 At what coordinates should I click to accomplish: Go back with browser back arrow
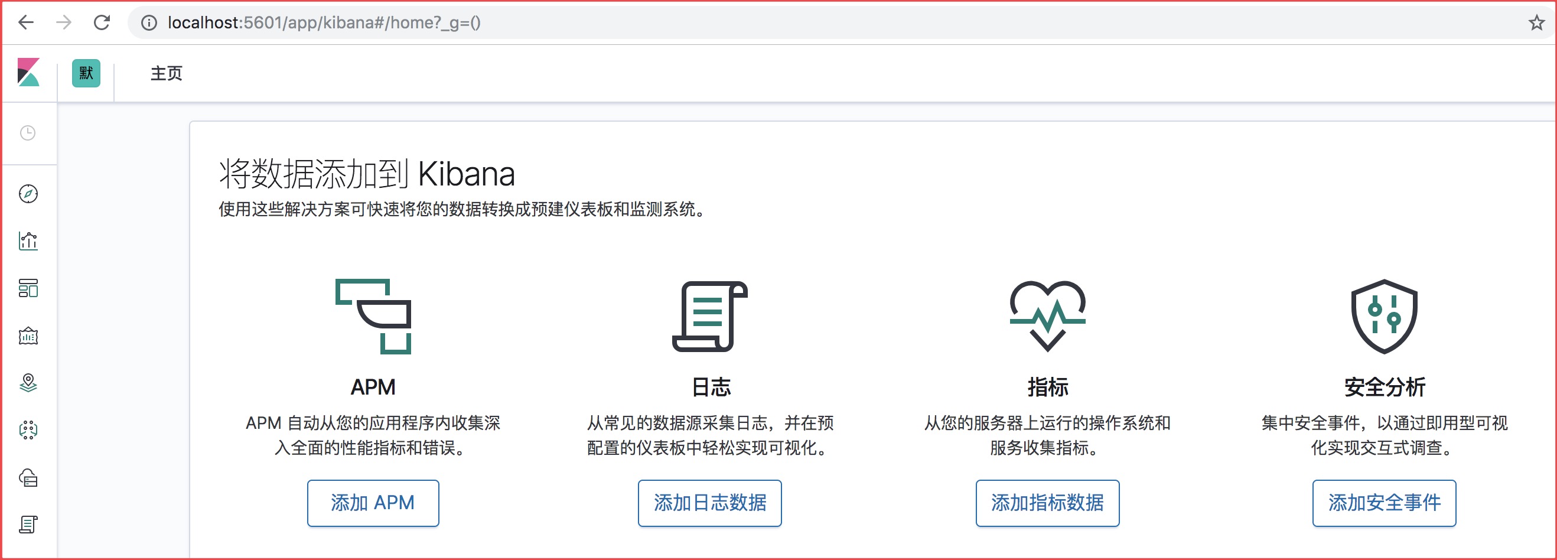(26, 23)
